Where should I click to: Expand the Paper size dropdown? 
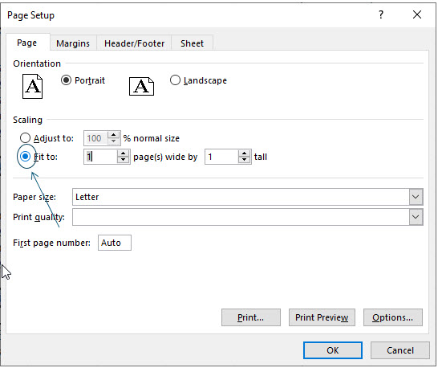click(x=416, y=197)
